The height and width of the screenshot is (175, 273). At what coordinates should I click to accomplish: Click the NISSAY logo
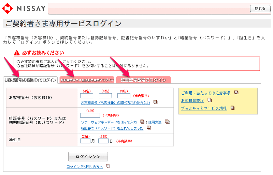click(24, 8)
